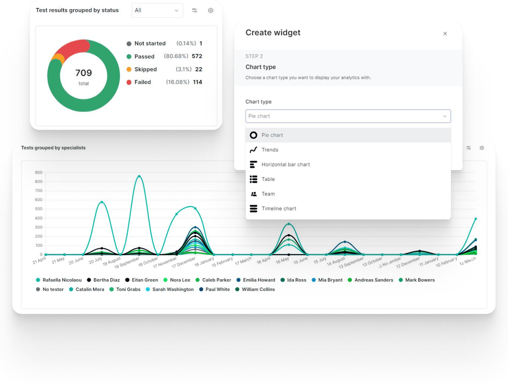This screenshot has width=508, height=383.
Task: Click the Trends line icon
Action: [x=253, y=150]
